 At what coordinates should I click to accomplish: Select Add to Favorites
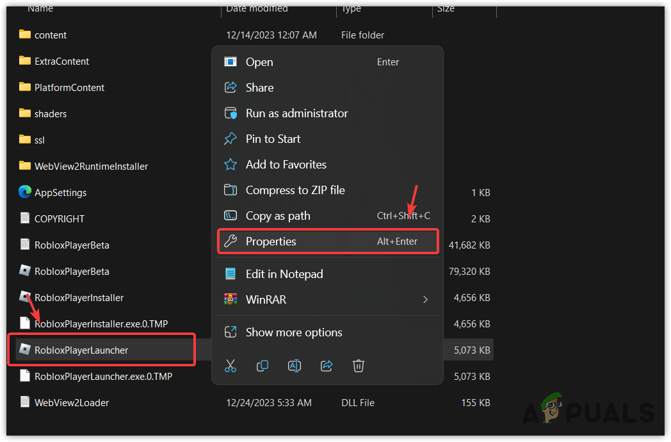(x=327, y=165)
